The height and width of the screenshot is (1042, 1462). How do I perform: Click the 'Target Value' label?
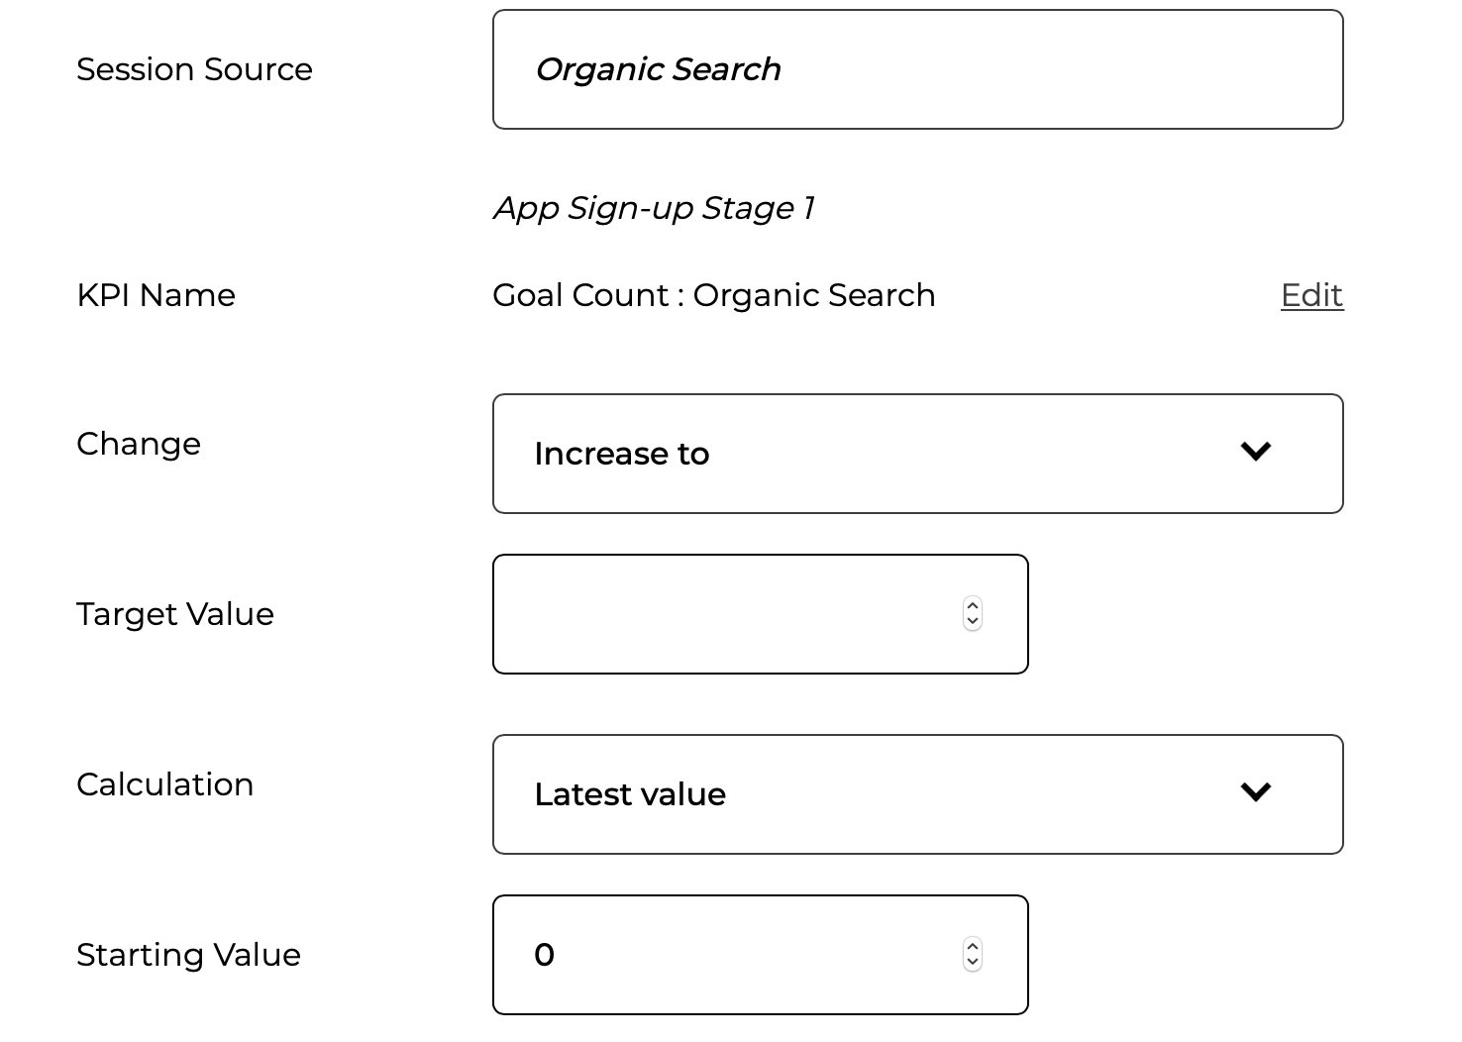175,614
